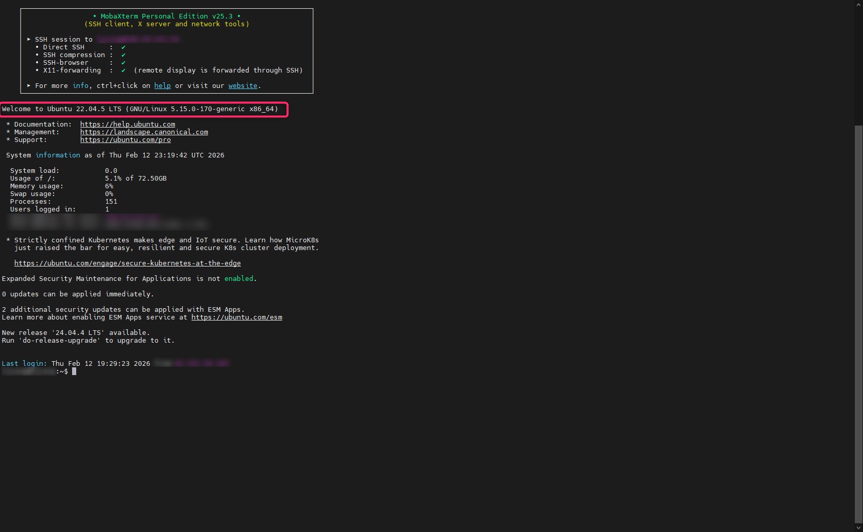Click the X11-forwarding checkmark
Screen dimensions: 863x532
[124, 70]
